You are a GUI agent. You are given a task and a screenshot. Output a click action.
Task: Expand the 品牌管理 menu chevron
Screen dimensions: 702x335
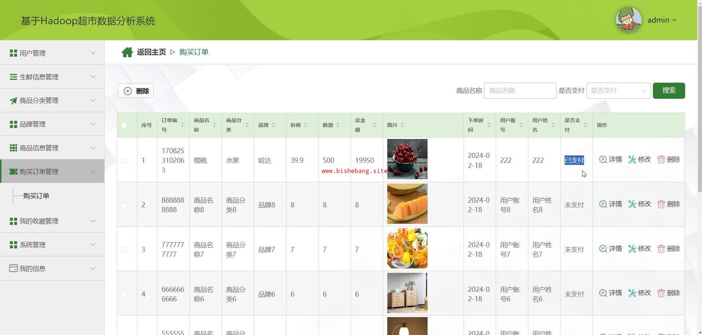click(93, 124)
